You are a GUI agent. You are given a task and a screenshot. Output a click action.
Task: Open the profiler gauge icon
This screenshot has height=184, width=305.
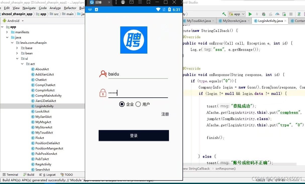pos(277,14)
